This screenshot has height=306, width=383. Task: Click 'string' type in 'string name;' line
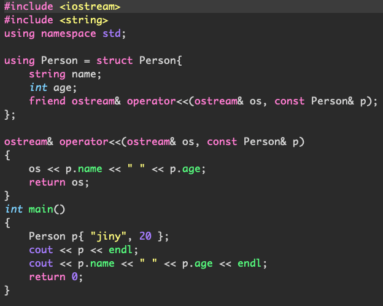pos(47,74)
